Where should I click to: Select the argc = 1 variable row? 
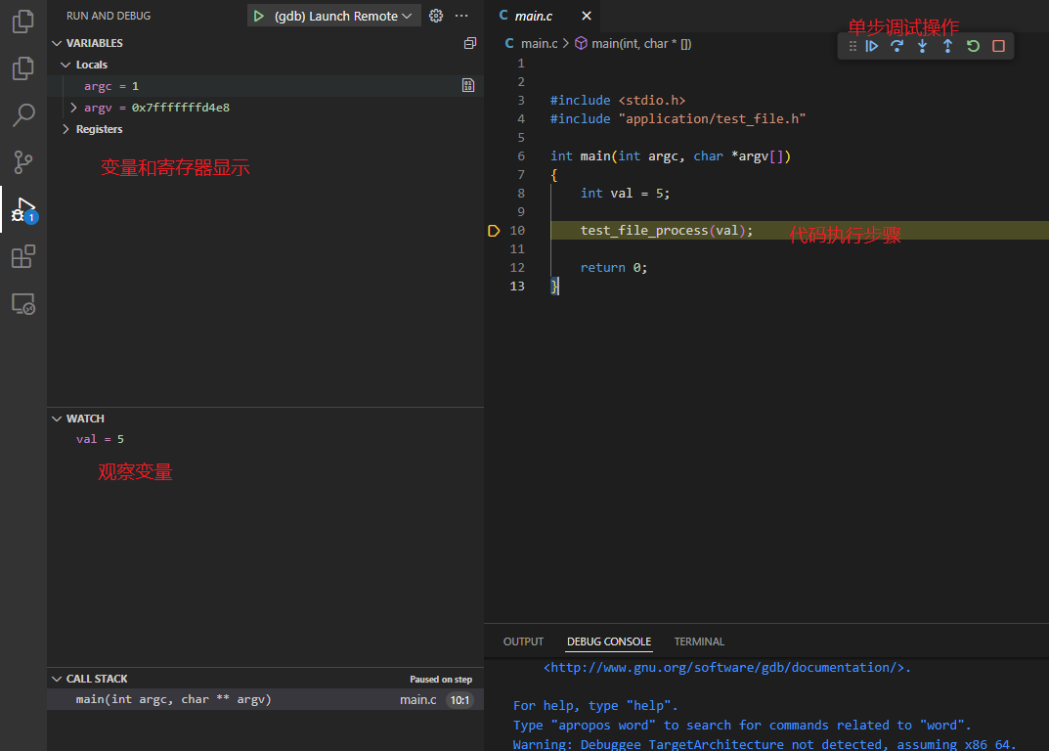point(265,86)
